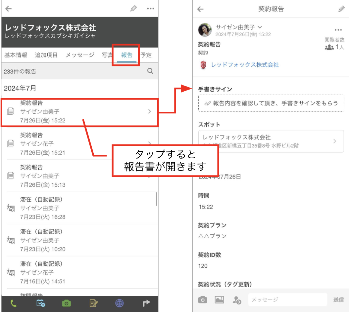Open レッドフォックス株式会社 link in report
Screen dimensions: 349x312
(245, 65)
